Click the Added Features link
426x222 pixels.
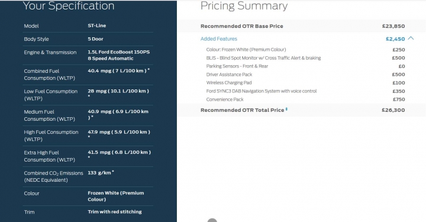click(219, 39)
